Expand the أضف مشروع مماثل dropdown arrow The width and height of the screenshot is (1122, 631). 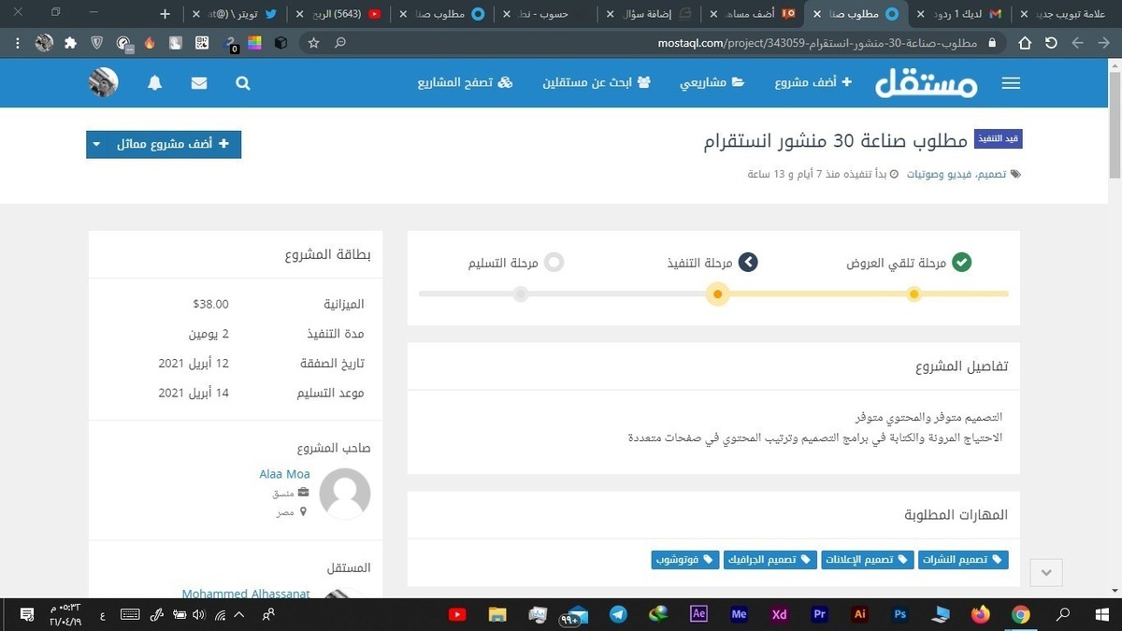tap(97, 144)
